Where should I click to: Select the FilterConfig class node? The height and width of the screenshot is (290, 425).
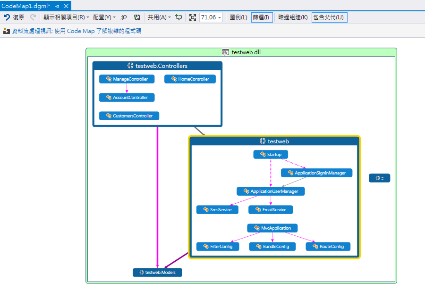click(x=218, y=247)
